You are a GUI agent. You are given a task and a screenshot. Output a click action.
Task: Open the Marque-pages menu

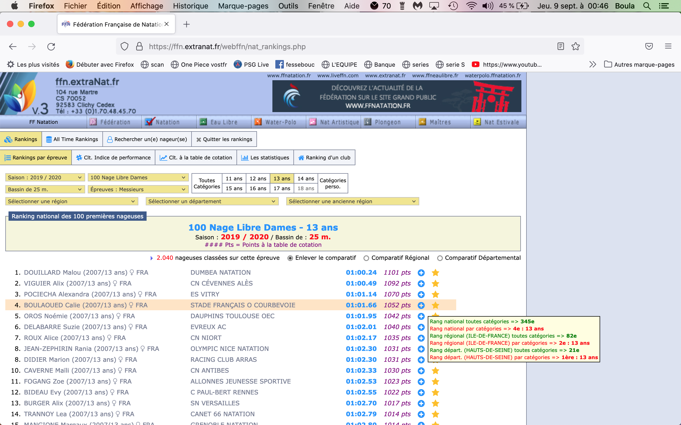point(243,6)
